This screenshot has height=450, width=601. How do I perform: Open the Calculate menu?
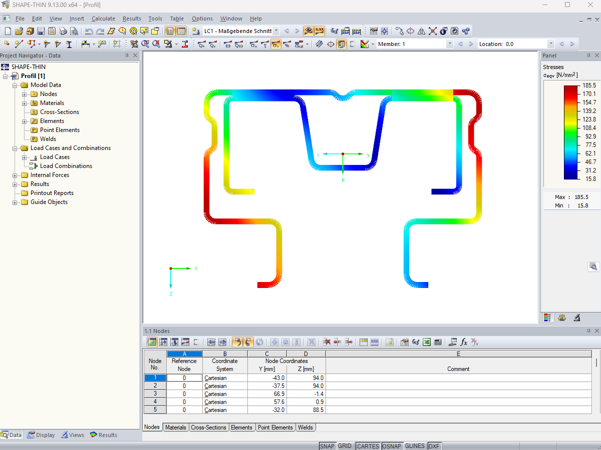click(x=103, y=18)
